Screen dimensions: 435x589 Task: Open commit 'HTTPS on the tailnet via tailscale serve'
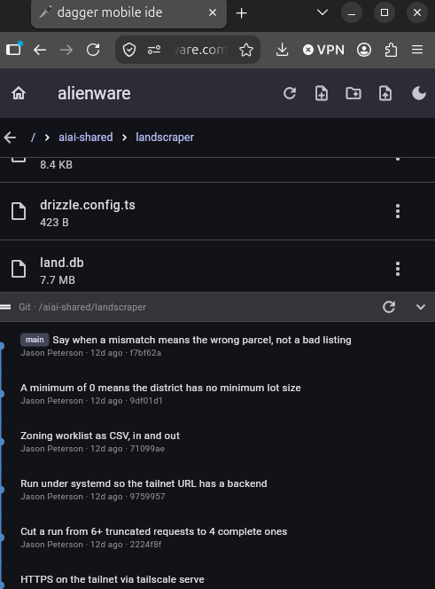tap(113, 579)
